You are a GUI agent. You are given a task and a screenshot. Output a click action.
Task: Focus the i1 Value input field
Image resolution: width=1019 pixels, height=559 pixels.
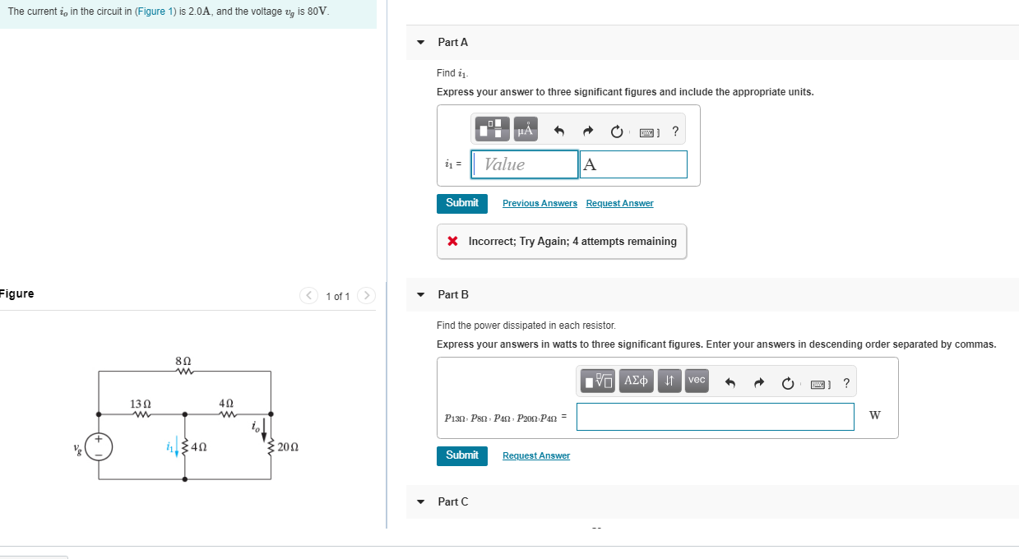(525, 164)
